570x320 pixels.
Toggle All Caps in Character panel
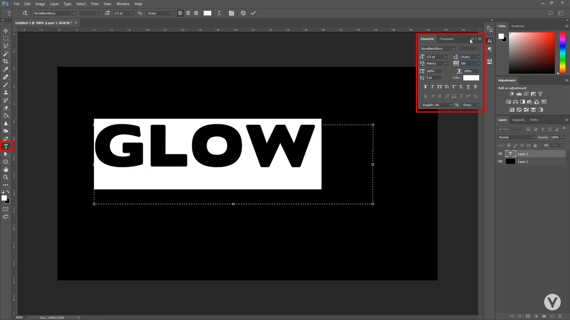click(440, 87)
